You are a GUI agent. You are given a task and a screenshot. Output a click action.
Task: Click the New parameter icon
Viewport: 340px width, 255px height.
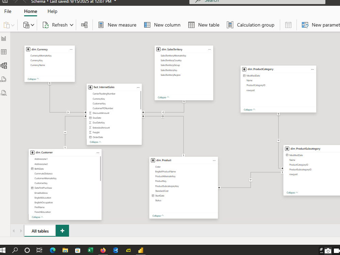coord(305,25)
